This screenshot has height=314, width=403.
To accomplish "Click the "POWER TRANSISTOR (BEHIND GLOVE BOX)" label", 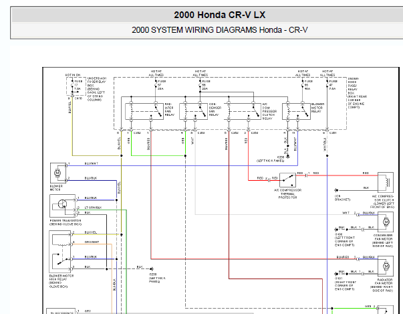I will click(65, 222).
